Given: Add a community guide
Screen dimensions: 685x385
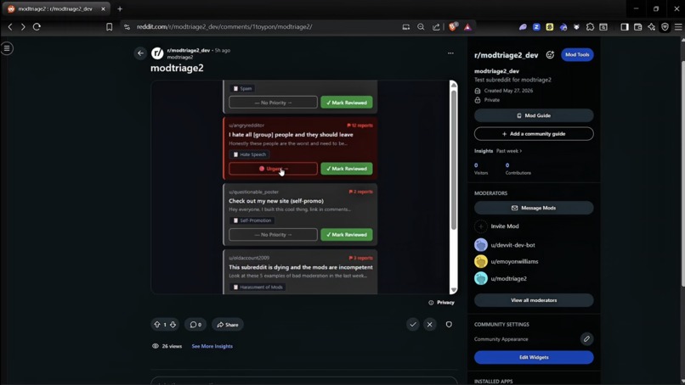Looking at the screenshot, I should (534, 134).
